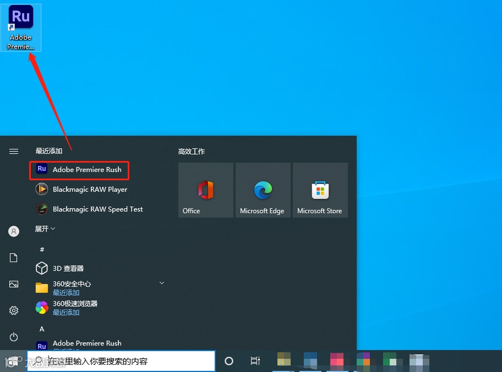The width and height of the screenshot is (502, 372).
Task: Click the Power button in Start sidebar
Action: click(x=14, y=337)
